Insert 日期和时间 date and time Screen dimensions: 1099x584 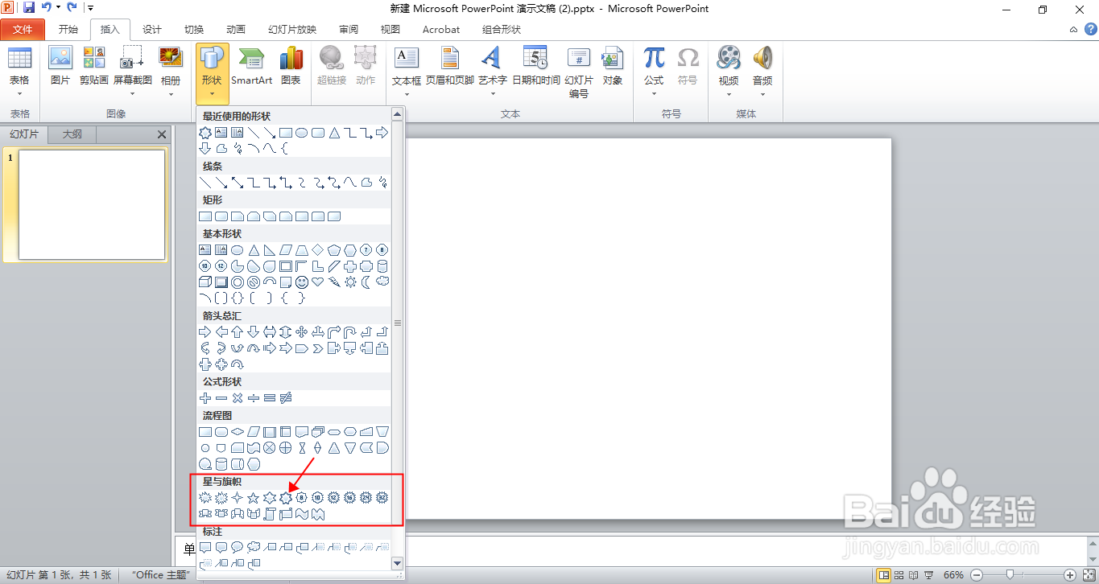536,65
